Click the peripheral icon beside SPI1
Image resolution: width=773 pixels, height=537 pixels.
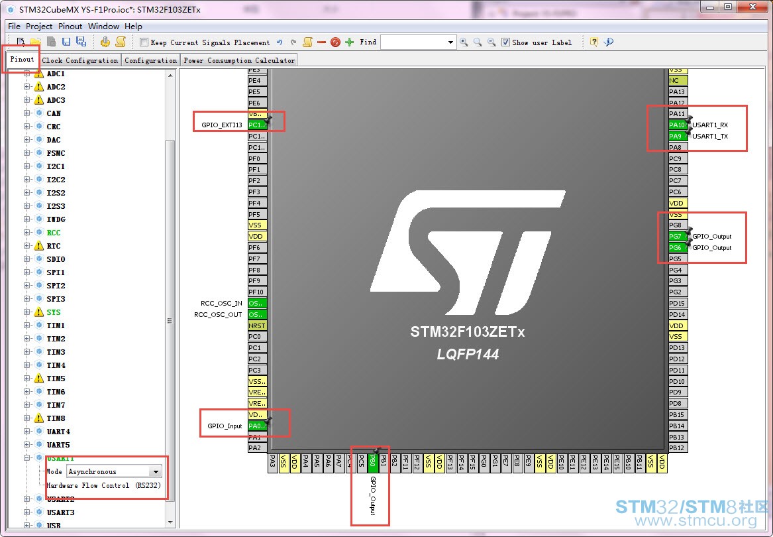(39, 272)
